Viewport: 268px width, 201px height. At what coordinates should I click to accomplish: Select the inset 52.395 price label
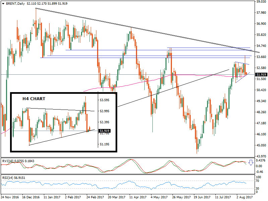pos(105,122)
